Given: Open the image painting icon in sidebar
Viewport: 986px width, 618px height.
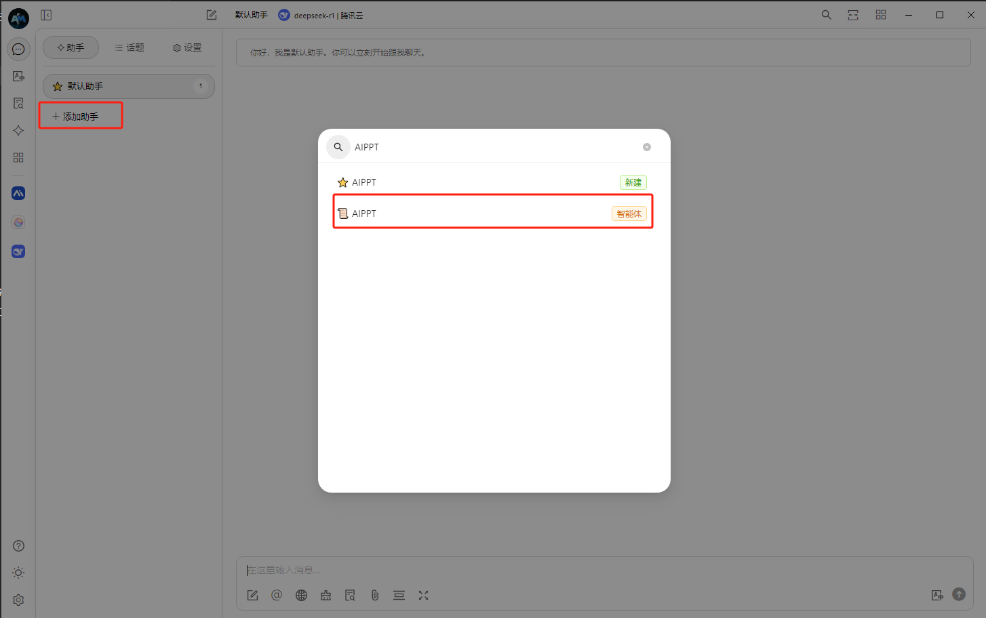Looking at the screenshot, I should 18,77.
